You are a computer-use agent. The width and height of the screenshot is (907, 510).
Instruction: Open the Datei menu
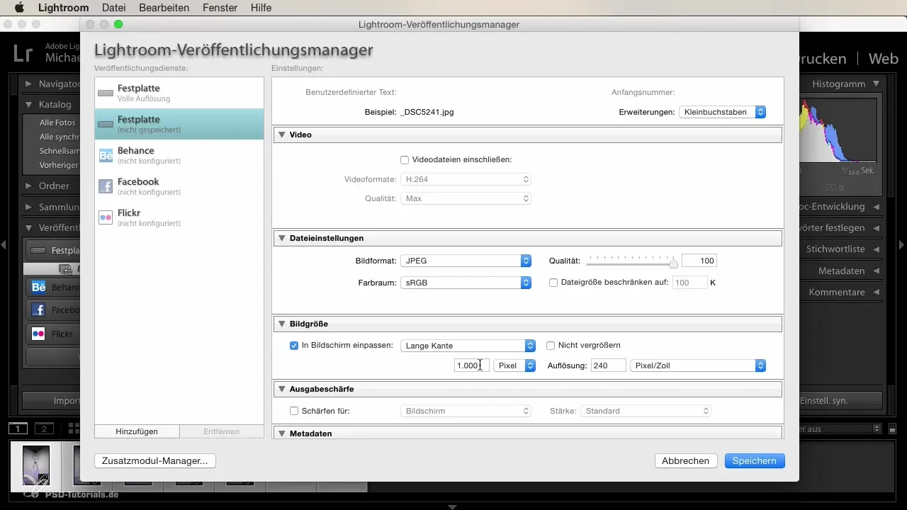click(x=114, y=8)
